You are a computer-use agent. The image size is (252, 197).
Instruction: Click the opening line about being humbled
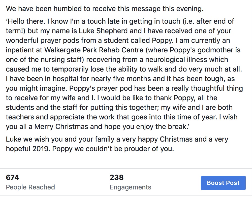point(105,9)
